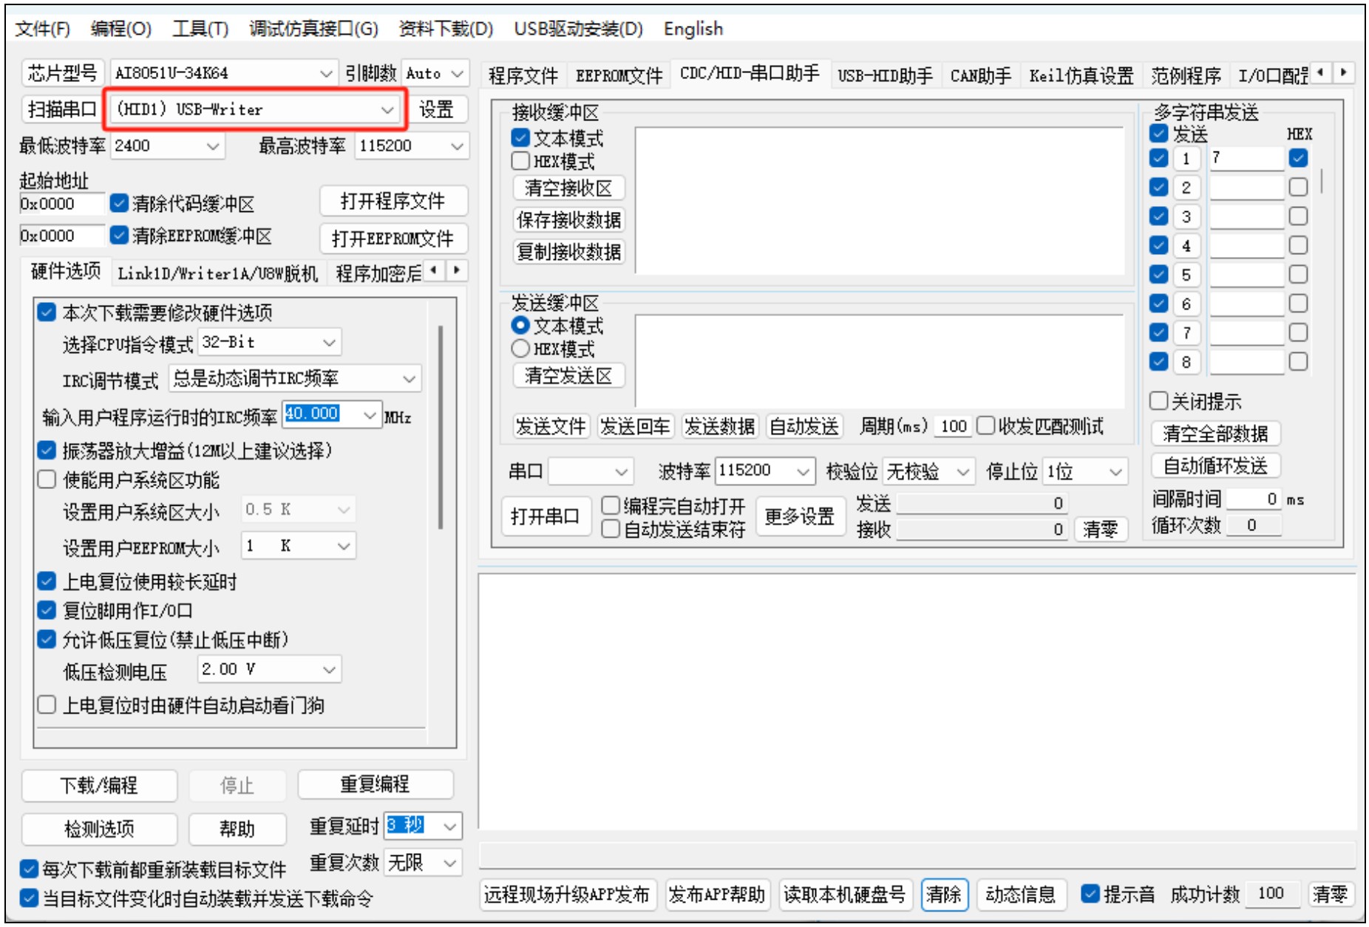Select HEX模式 radio in 发送缓冲区

[x=521, y=349]
